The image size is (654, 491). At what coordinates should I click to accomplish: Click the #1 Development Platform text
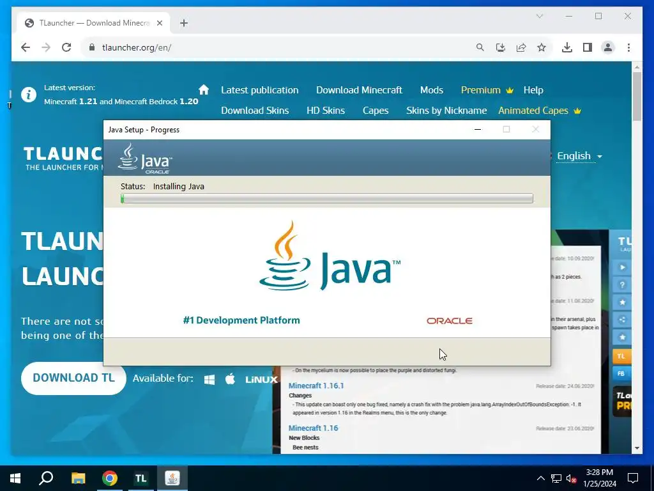click(241, 320)
